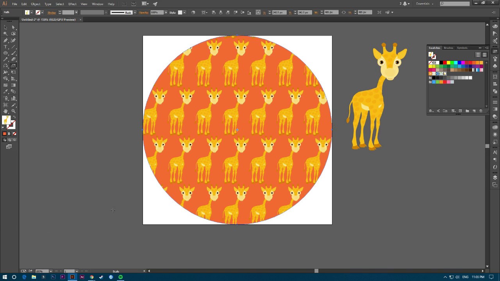The width and height of the screenshot is (500, 281).
Task: Open the Window menu
Action: coord(98,4)
